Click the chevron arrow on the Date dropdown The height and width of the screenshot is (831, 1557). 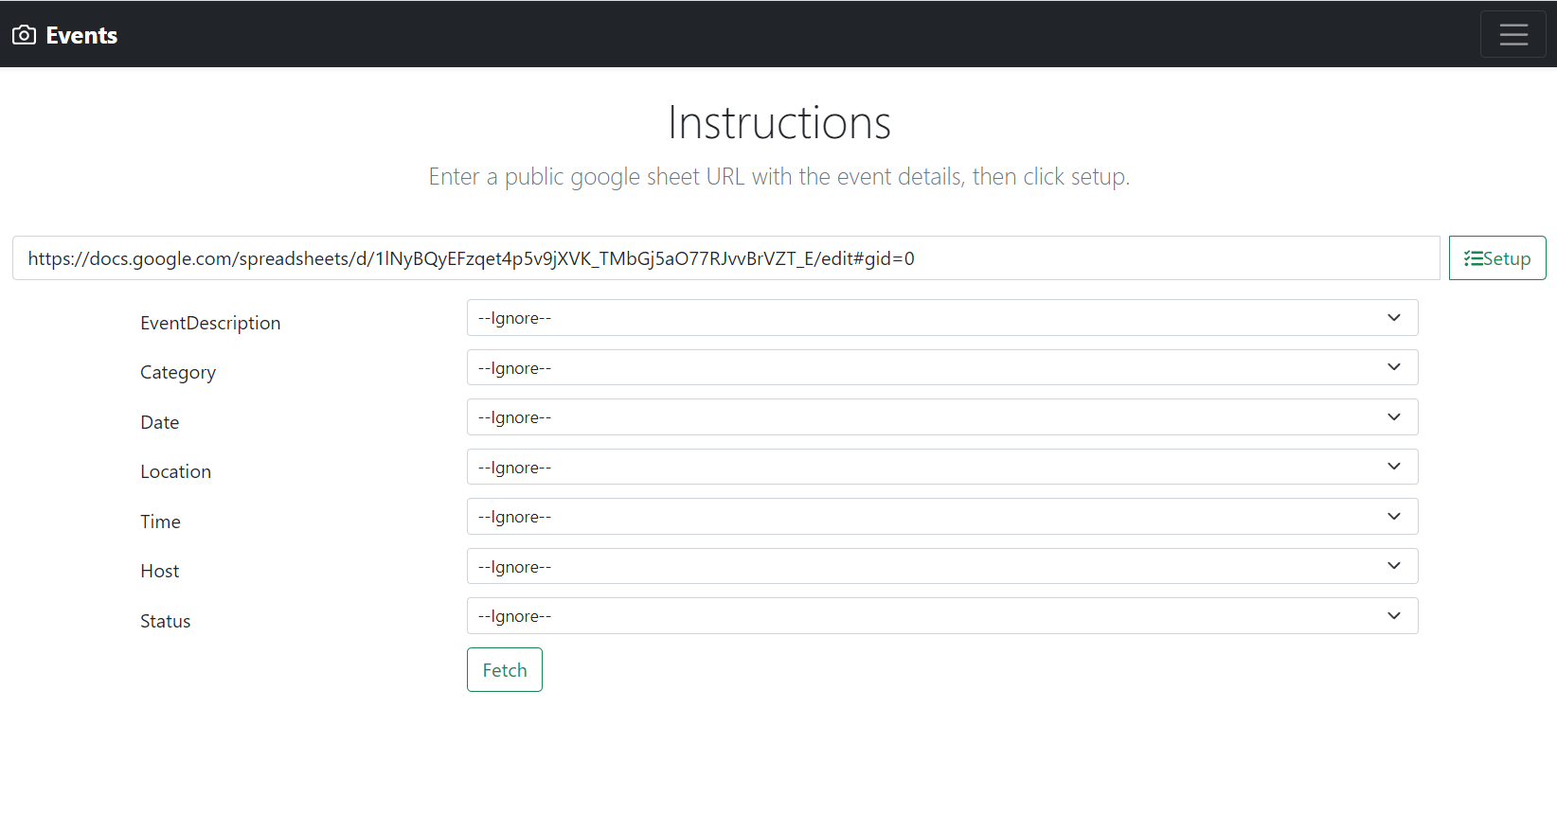(x=1393, y=417)
